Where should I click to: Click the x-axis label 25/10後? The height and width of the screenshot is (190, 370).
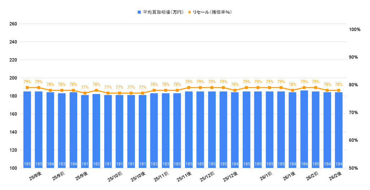pyautogui.click(x=138, y=177)
